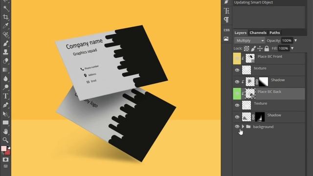Hide the Shadow layer with gradient mask
The height and width of the screenshot is (176, 313).
coord(237,82)
